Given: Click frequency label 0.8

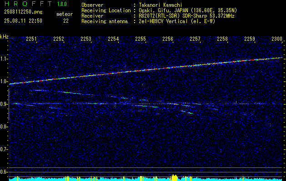Looking at the screenshot, I should pos(4,127).
